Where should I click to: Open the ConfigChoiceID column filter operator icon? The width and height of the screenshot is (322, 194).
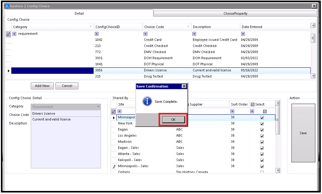point(97,34)
